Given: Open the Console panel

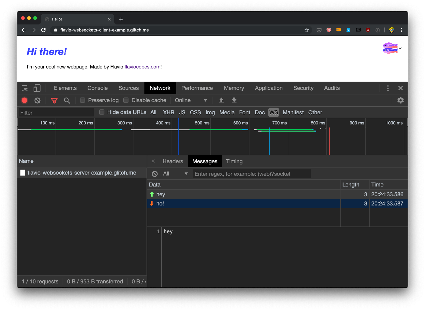Looking at the screenshot, I should point(97,88).
